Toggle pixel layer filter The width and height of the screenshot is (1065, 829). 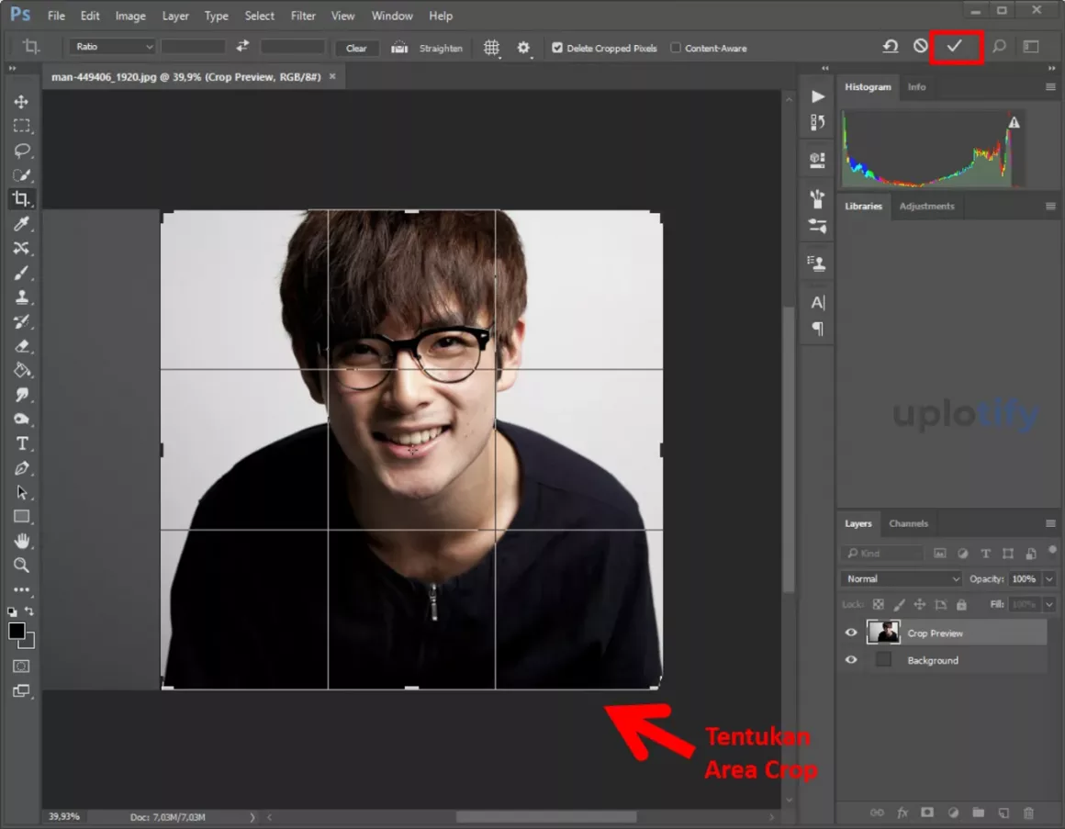click(x=939, y=554)
